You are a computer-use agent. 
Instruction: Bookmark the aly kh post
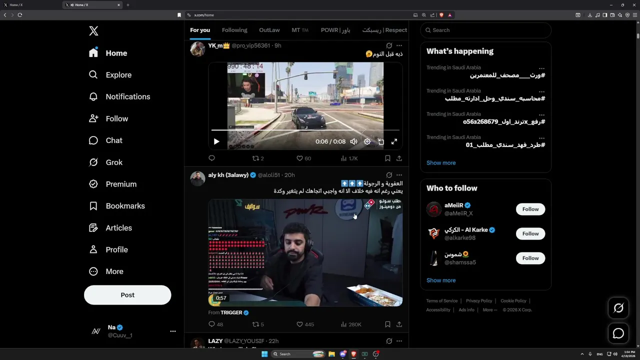(387, 324)
